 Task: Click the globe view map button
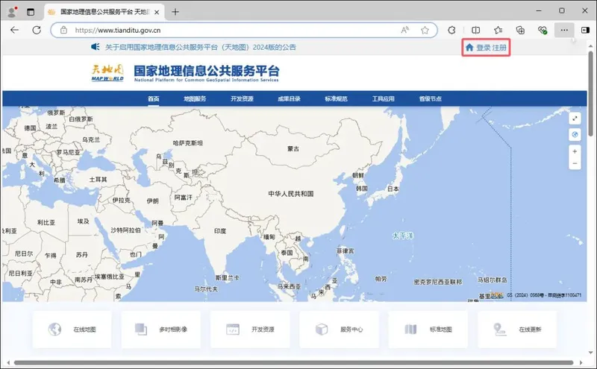pos(575,135)
